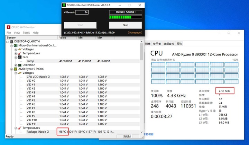Open the resource monitor link in Task Manager

pyautogui.click(x=148, y=134)
